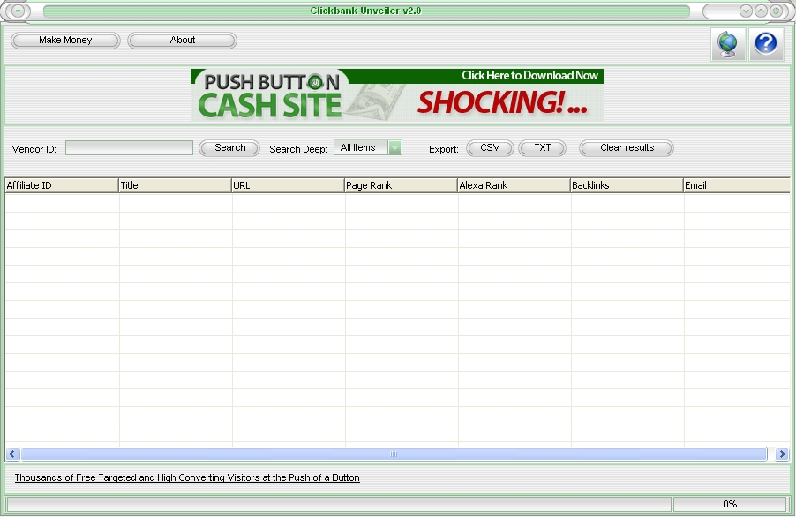The width and height of the screenshot is (796, 518).
Task: Click the up-arrow title bar button
Action: pyautogui.click(x=761, y=11)
